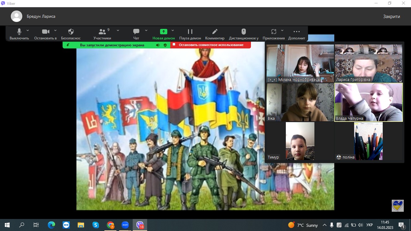Open the Участники panel
The image size is (411, 231).
click(102, 34)
